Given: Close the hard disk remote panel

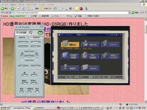Looking at the screenshot, I should pyautogui.click(x=41, y=27).
